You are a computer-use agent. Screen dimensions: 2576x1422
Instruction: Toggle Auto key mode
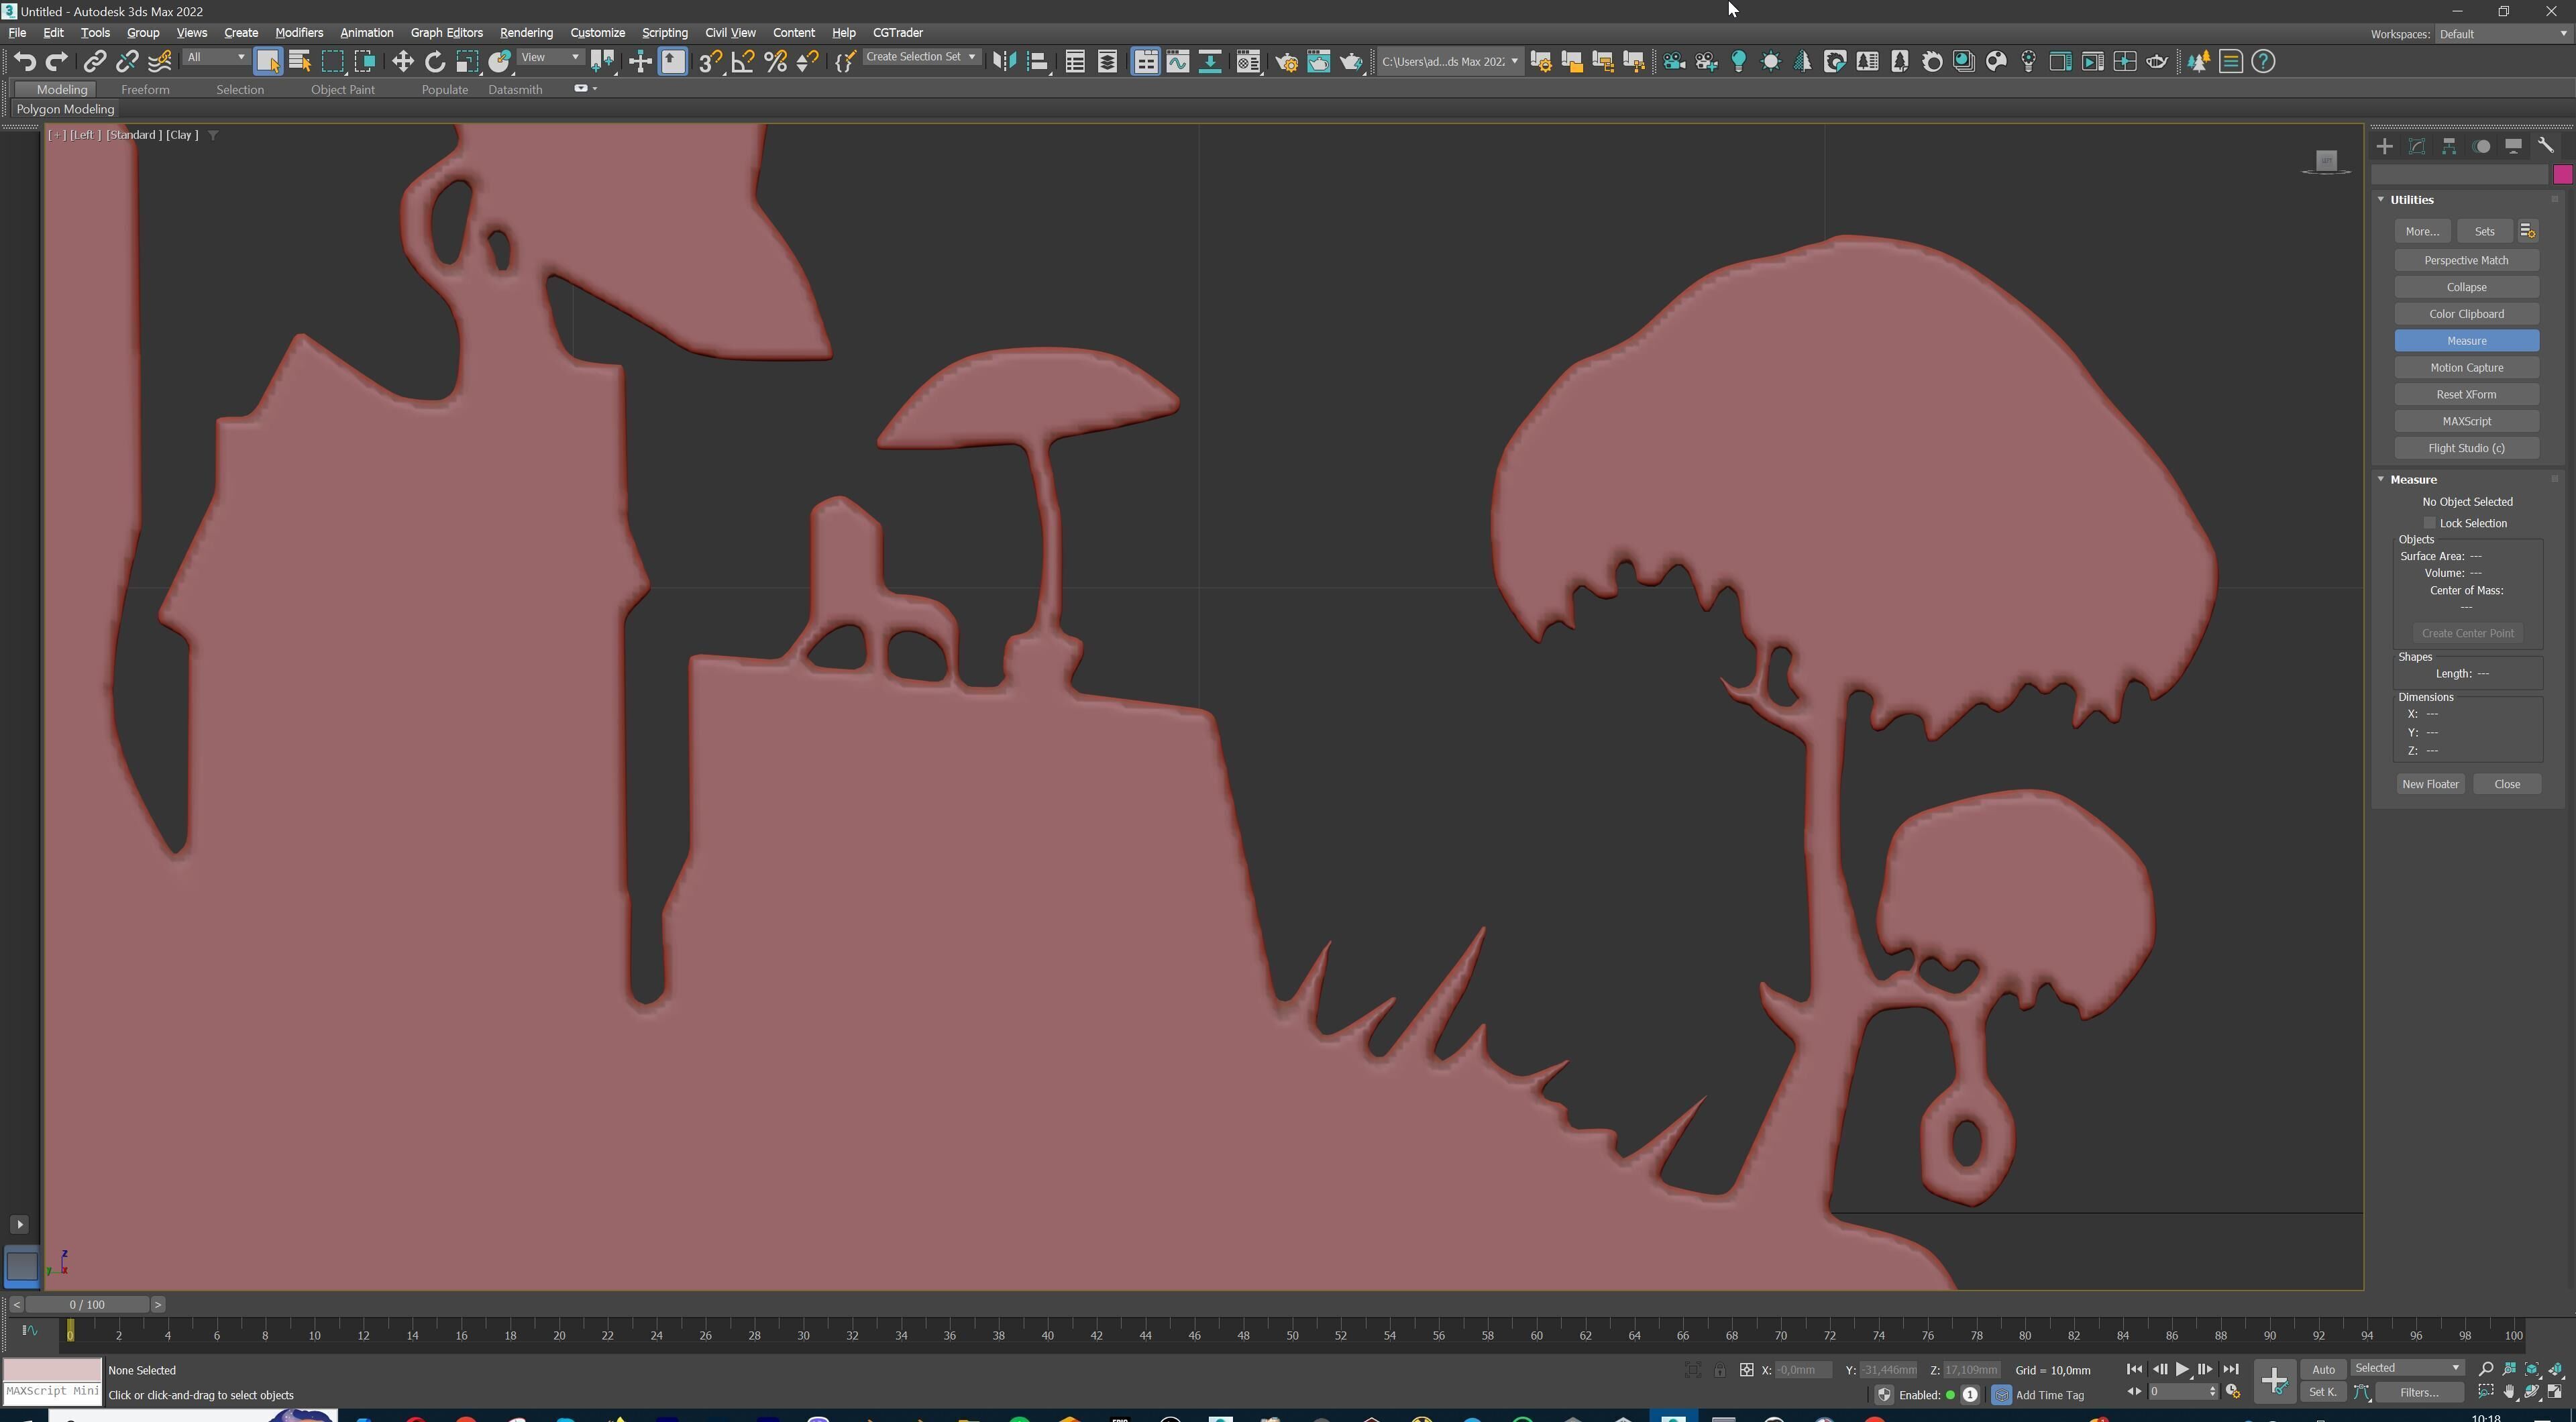[x=2323, y=1369]
